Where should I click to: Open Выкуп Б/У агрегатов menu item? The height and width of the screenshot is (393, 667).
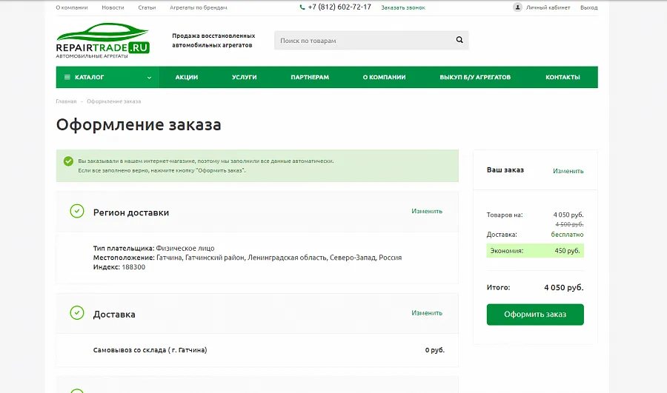475,77
